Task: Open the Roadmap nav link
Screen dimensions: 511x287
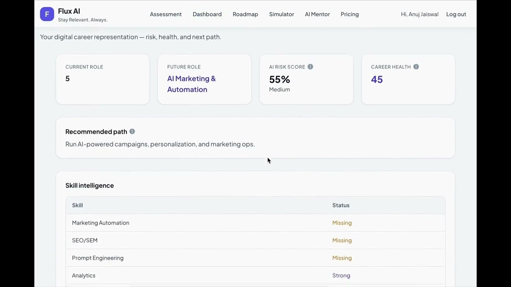Action: [246, 14]
